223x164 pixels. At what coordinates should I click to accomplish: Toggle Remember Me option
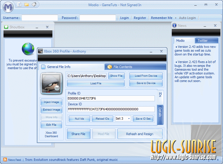click(162, 18)
